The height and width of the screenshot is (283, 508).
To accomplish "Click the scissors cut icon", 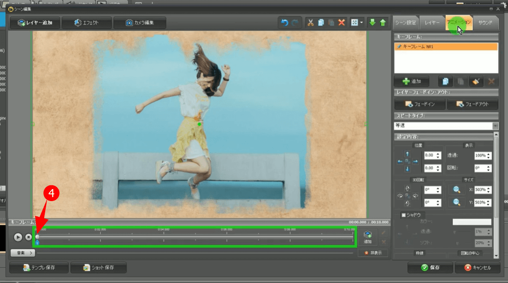I will point(310,23).
